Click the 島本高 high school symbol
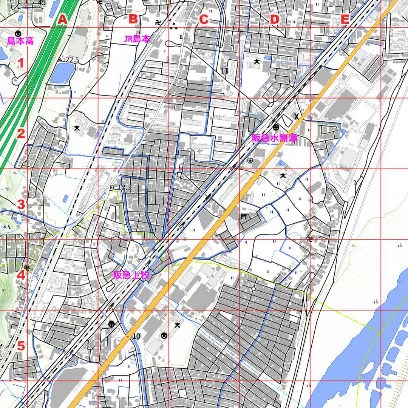 click(18, 33)
